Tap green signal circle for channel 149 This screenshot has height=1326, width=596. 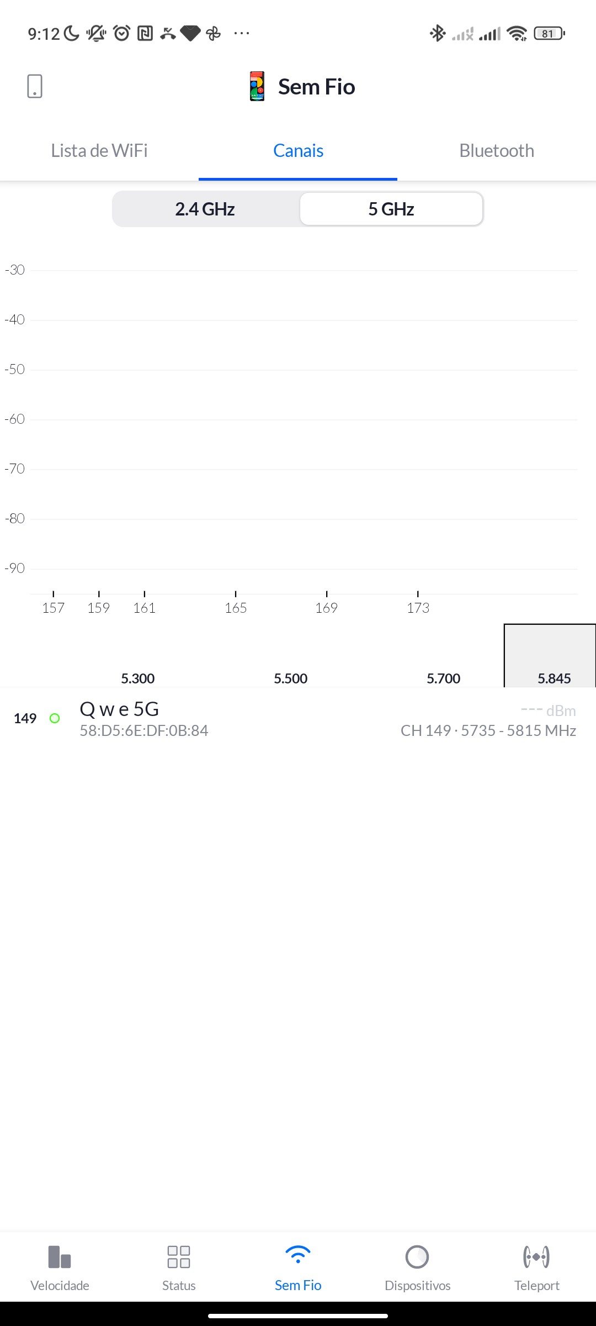click(55, 718)
